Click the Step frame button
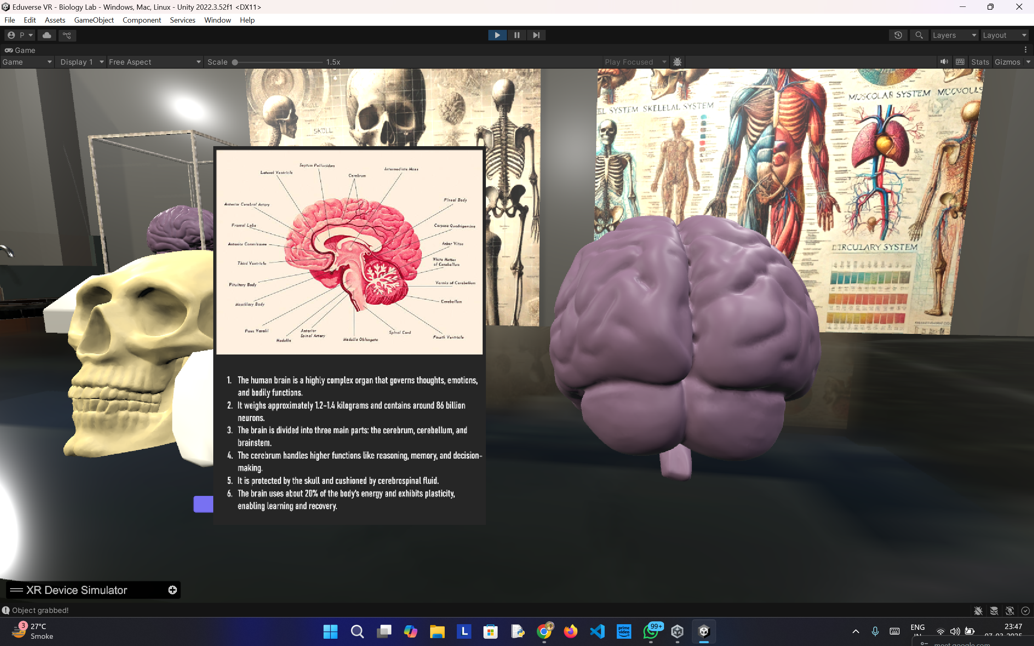This screenshot has height=646, width=1034. (x=536, y=35)
